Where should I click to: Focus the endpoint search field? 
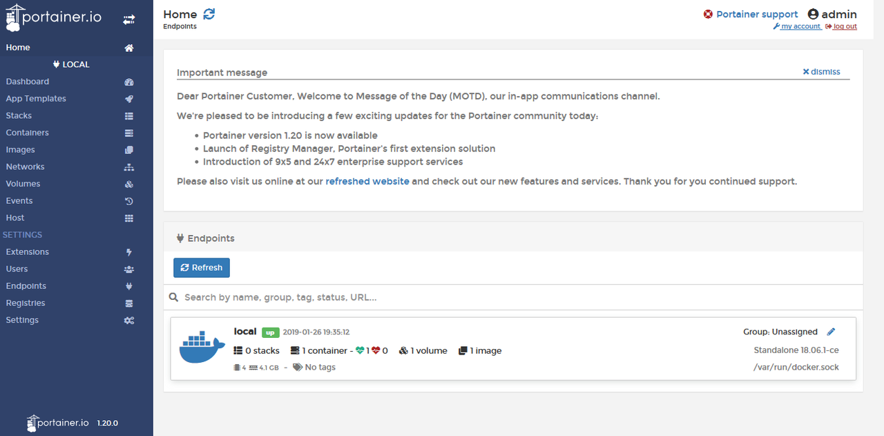tap(513, 297)
